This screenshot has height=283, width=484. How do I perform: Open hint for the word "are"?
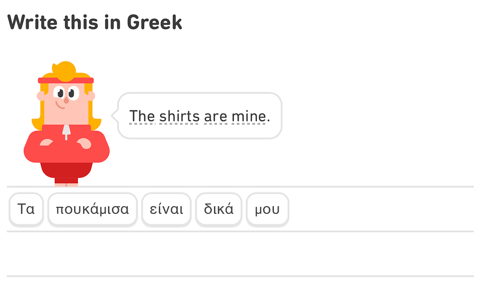tap(215, 116)
